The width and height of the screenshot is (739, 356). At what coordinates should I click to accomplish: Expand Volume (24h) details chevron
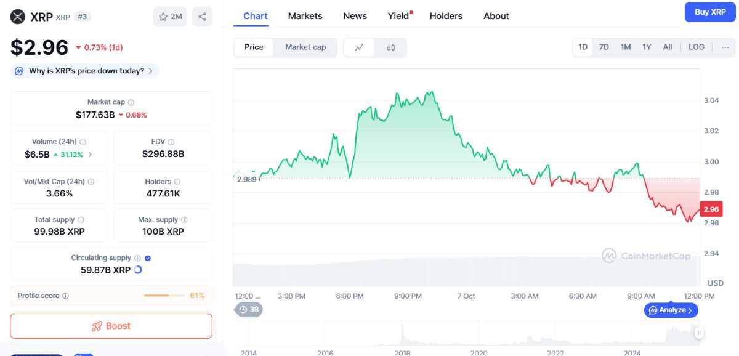tap(91, 155)
